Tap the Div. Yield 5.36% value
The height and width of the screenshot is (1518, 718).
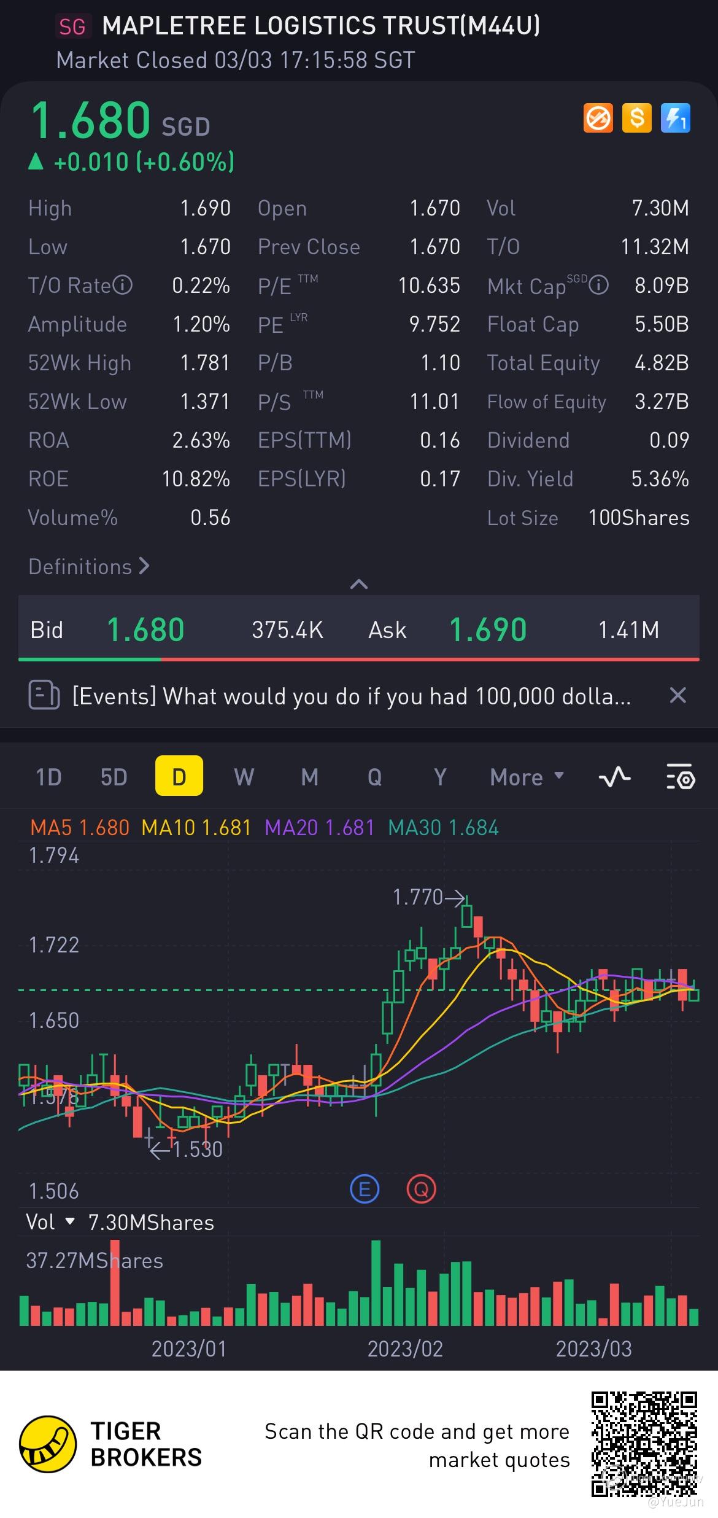660,479
